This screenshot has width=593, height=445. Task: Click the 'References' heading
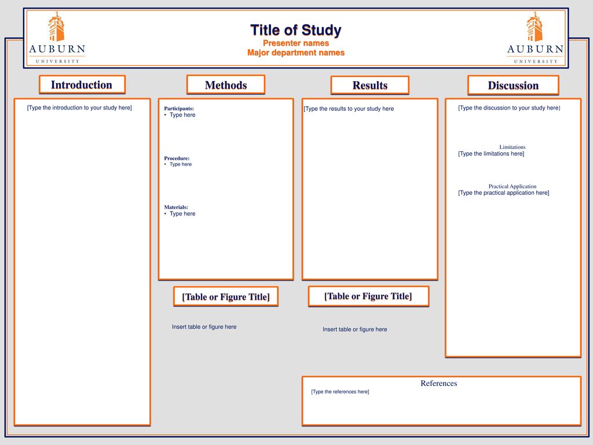[x=439, y=384]
